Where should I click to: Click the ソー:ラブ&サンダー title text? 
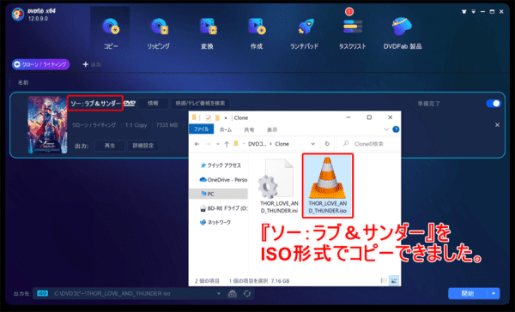(x=95, y=104)
